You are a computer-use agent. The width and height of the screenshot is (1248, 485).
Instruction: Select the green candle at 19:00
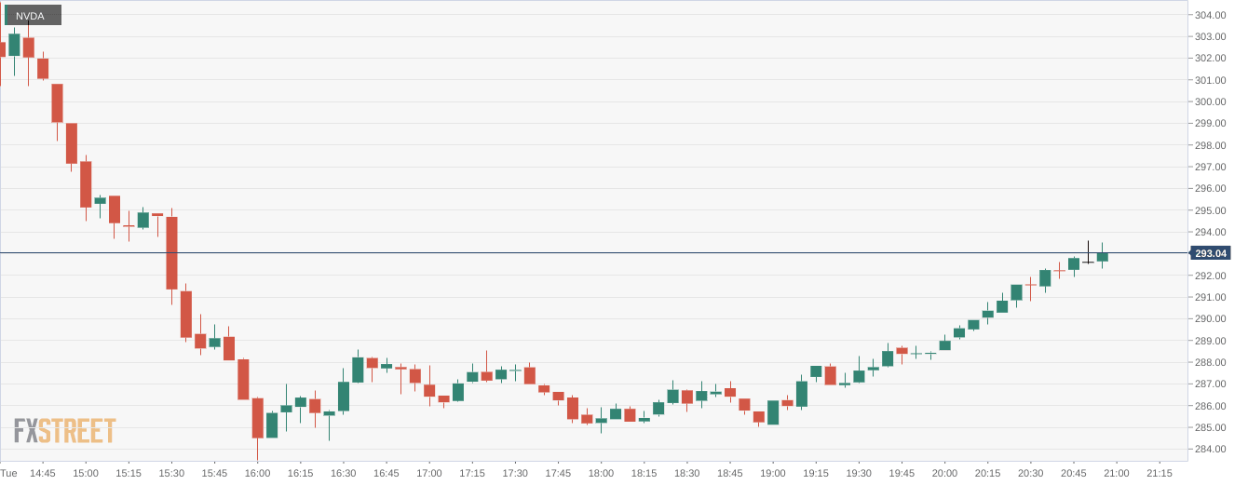click(773, 412)
